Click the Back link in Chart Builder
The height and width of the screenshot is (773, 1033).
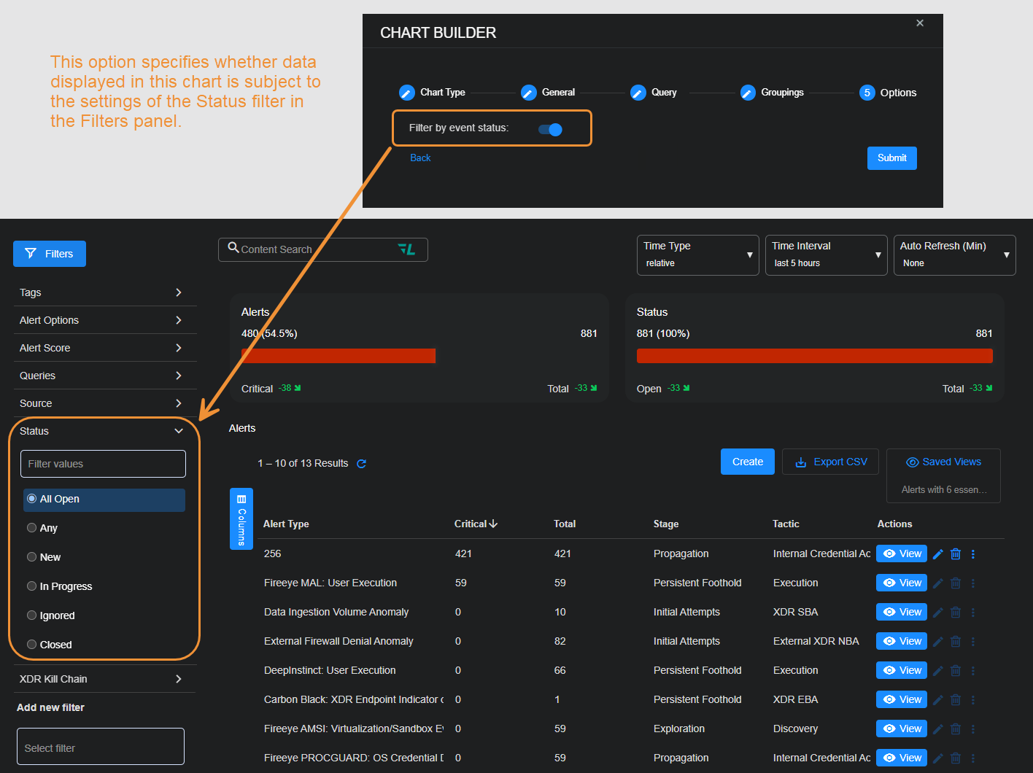pyautogui.click(x=420, y=158)
